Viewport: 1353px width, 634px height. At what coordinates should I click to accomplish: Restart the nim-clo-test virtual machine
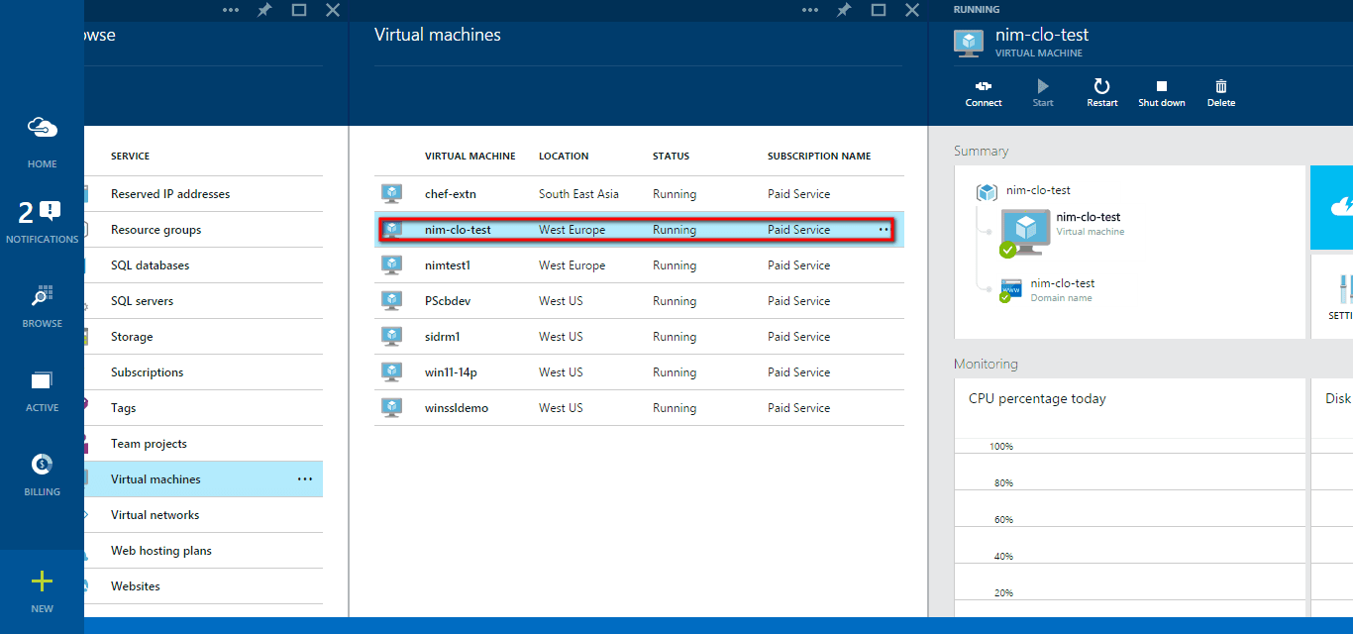pos(1101,88)
